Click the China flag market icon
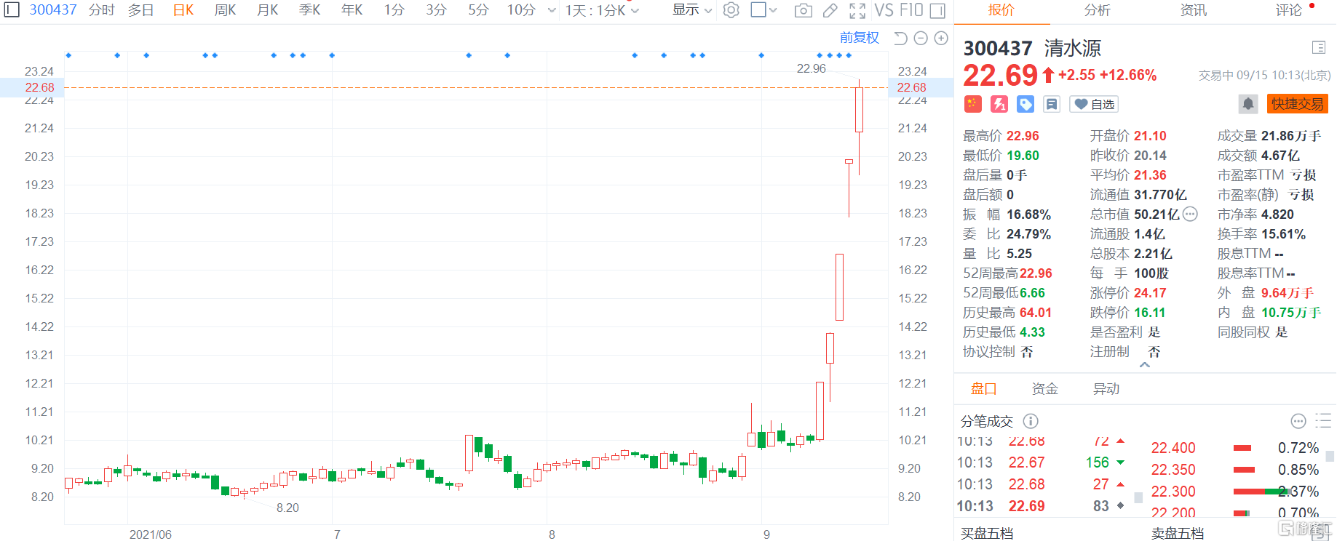This screenshot has height=541, width=1337. pyautogui.click(x=973, y=104)
